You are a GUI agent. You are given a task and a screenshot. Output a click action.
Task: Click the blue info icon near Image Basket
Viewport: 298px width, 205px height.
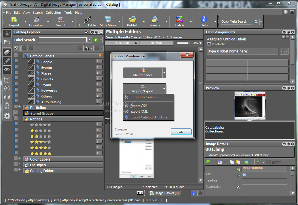(194, 193)
